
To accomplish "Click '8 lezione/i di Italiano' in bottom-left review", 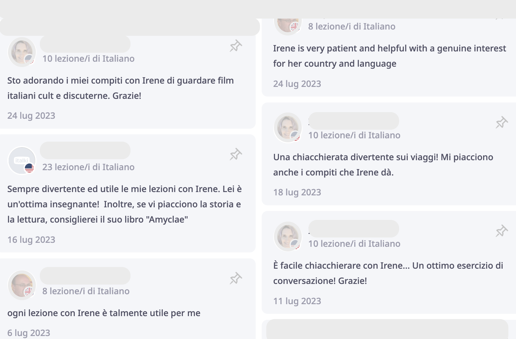I will click(x=86, y=291).
